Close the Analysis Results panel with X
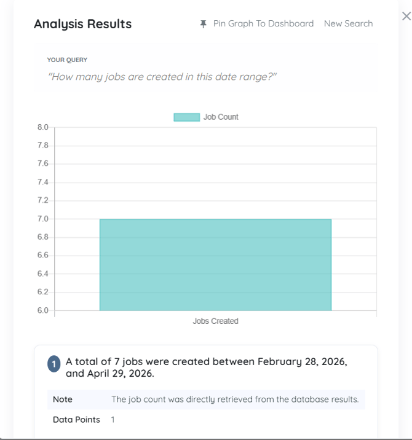The height and width of the screenshot is (440, 412). pos(406,17)
